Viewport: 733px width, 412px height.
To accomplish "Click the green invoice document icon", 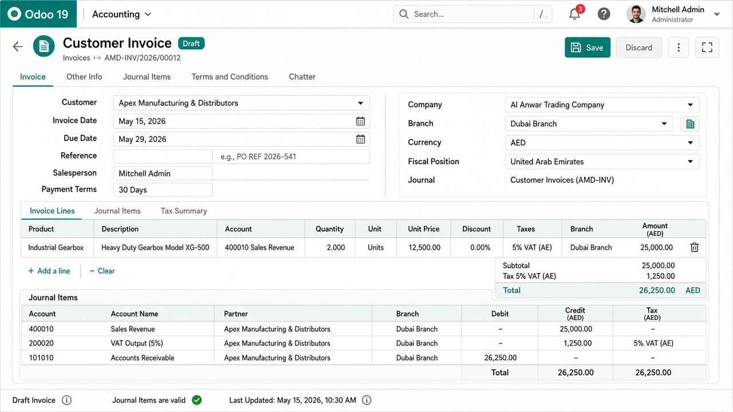I will point(44,46).
